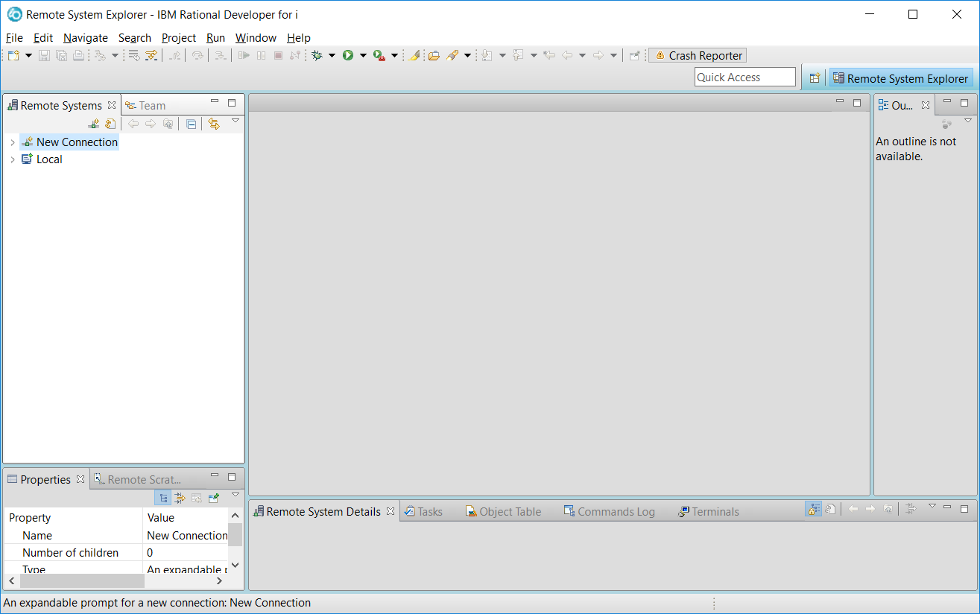The height and width of the screenshot is (614, 980).
Task: Click the Remote System Explorer perspective button
Action: click(902, 77)
